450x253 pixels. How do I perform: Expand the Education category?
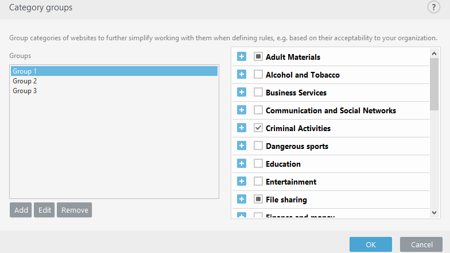coord(242,163)
